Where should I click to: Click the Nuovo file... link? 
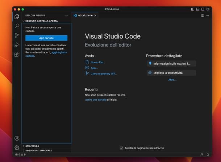(98, 62)
